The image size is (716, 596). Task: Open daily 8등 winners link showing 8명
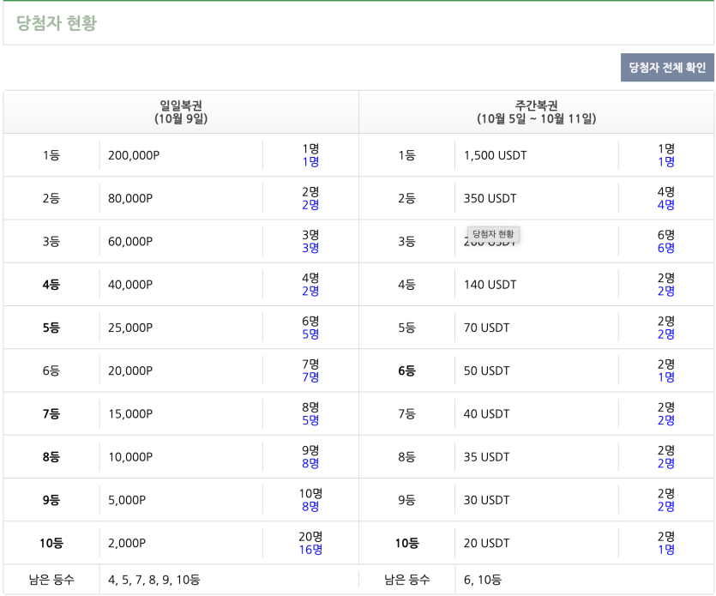tap(310, 463)
